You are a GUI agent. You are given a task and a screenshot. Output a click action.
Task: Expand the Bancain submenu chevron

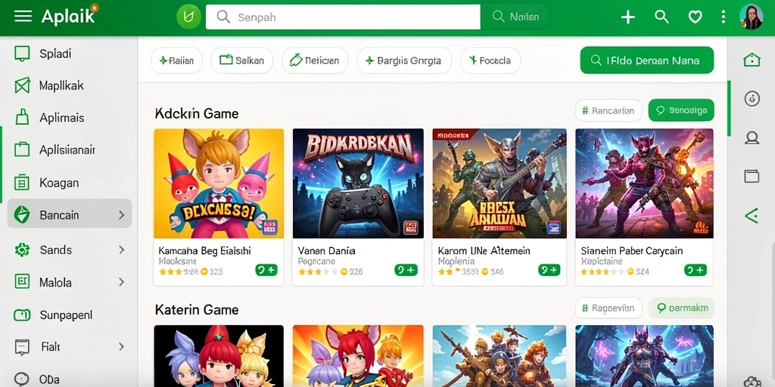pyautogui.click(x=121, y=215)
